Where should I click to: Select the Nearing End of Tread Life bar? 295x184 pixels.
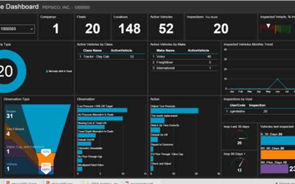tap(91, 127)
